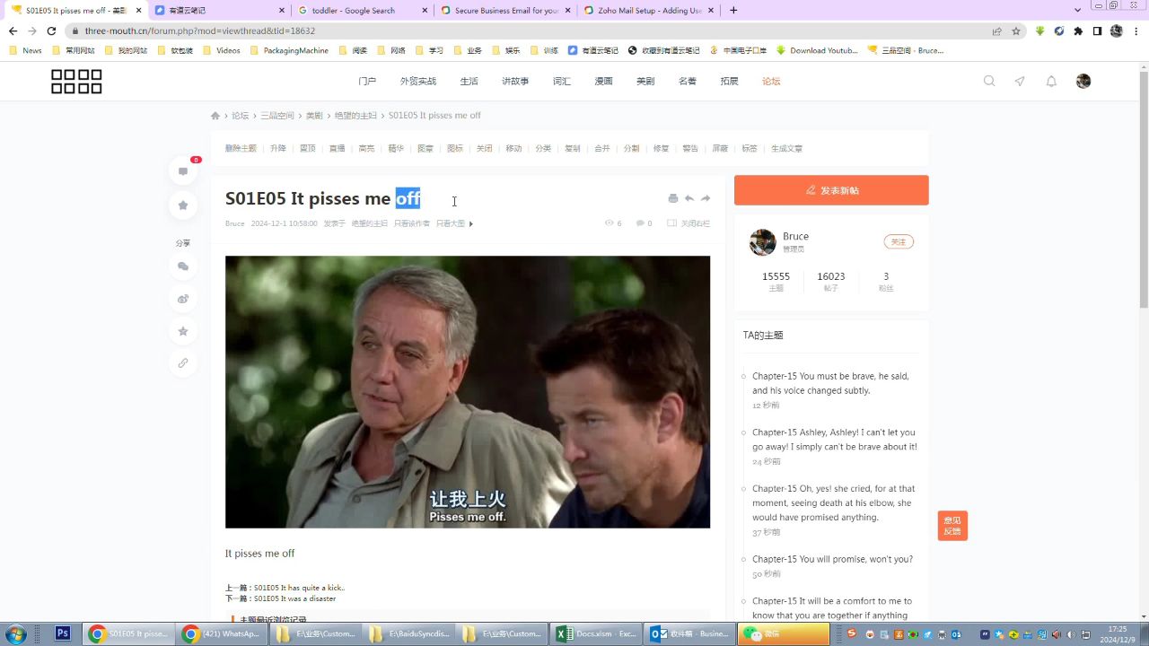Open 美剧 in the site navigation
1149x646 pixels.
[x=645, y=82]
